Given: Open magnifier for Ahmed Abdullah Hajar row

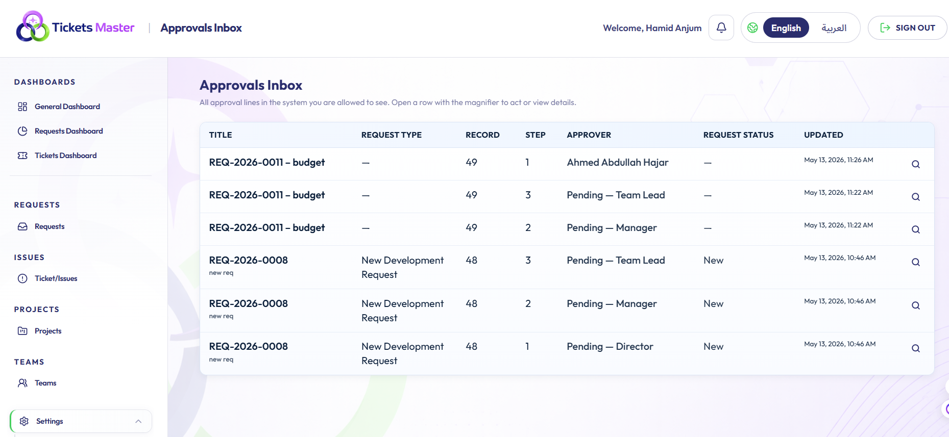Looking at the screenshot, I should 916,164.
